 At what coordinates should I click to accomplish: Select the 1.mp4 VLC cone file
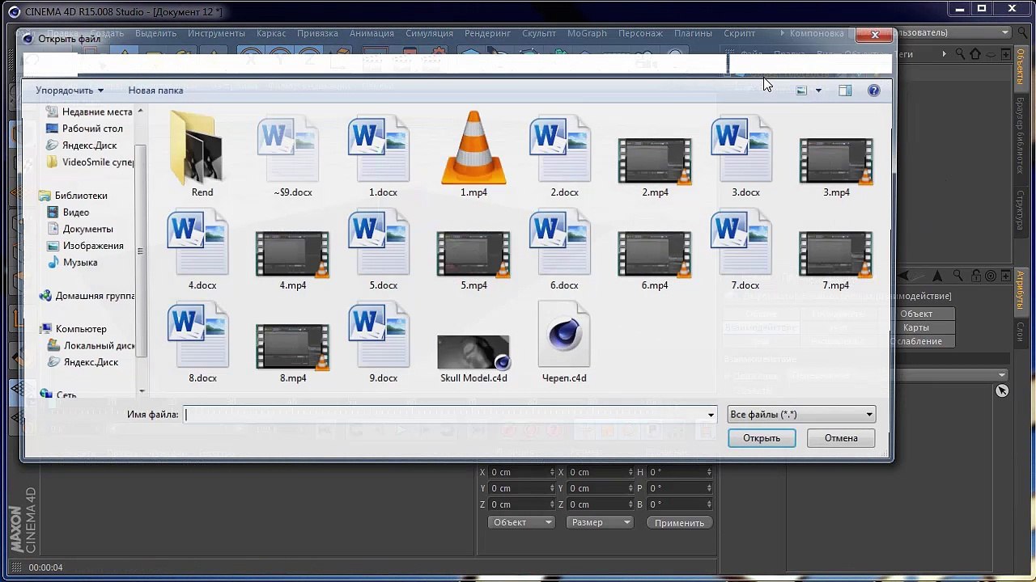click(x=473, y=149)
